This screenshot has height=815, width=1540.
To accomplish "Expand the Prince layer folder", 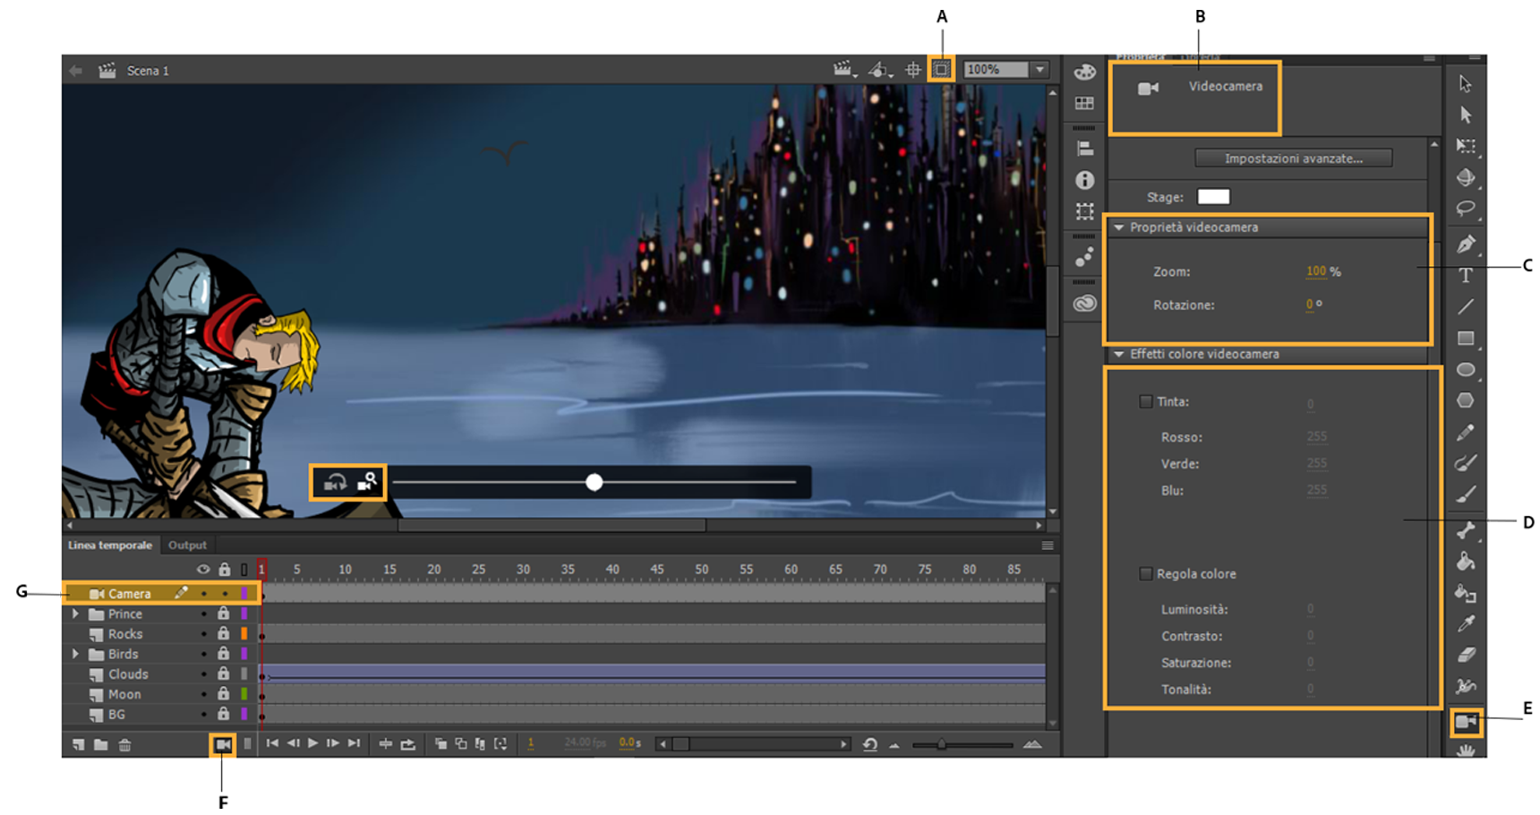I will click(x=75, y=613).
